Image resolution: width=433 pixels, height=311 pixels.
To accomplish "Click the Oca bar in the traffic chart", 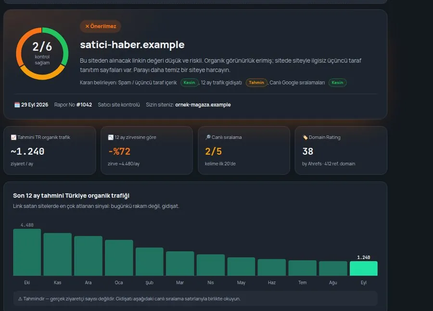I will click(x=119, y=258).
